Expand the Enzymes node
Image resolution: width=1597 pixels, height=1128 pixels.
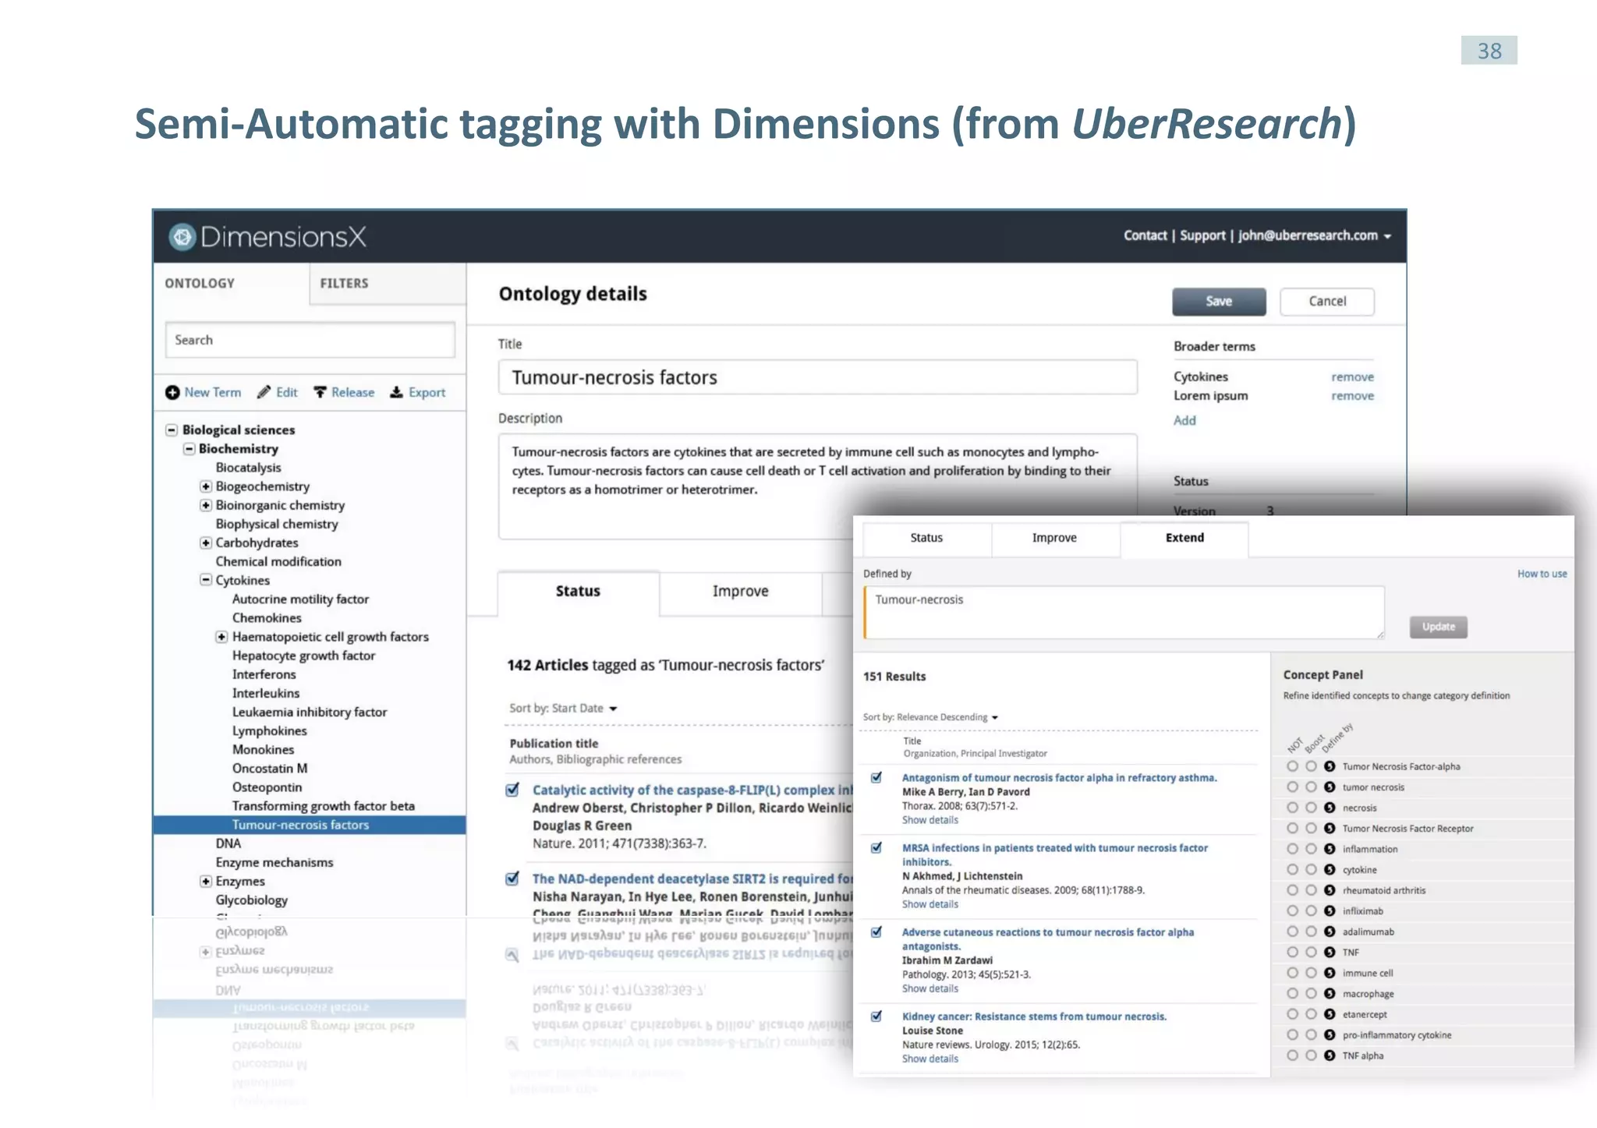[206, 881]
